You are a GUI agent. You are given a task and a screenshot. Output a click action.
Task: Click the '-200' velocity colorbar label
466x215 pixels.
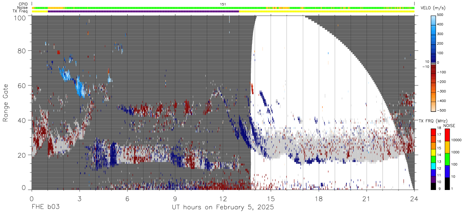(441, 82)
